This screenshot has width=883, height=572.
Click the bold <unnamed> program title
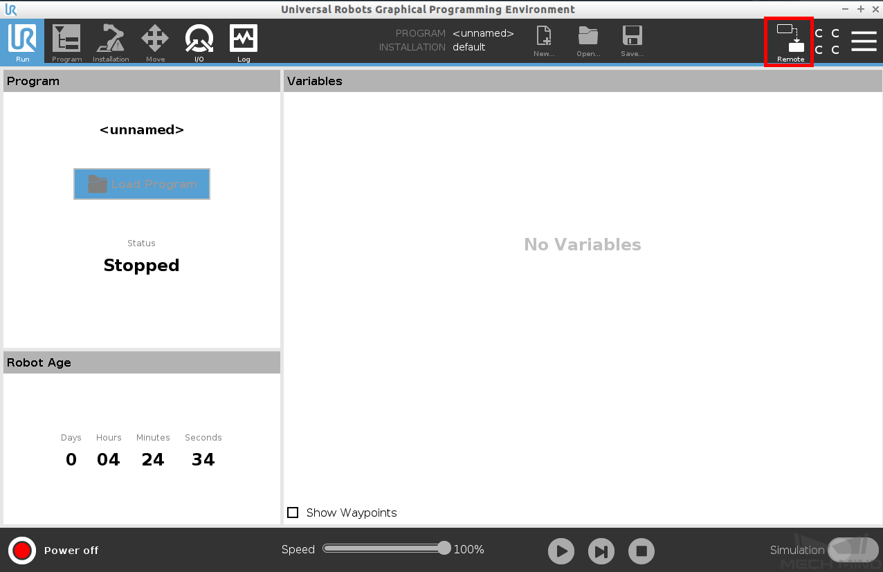(x=142, y=130)
